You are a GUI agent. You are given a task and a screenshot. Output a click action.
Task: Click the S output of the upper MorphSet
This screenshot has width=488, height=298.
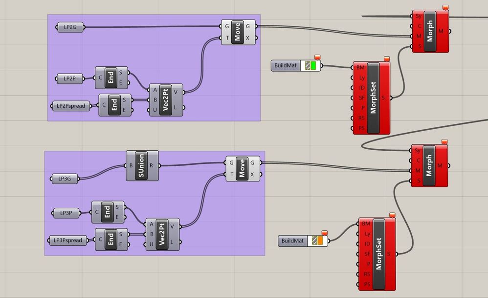383,98
